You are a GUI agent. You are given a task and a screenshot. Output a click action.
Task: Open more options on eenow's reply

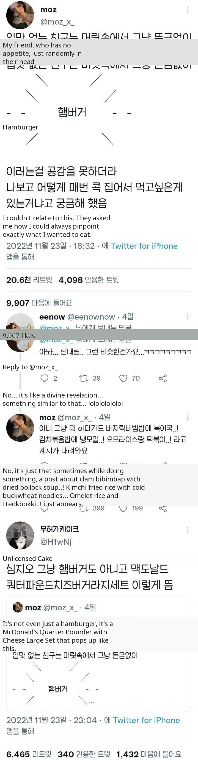[x=188, y=316]
